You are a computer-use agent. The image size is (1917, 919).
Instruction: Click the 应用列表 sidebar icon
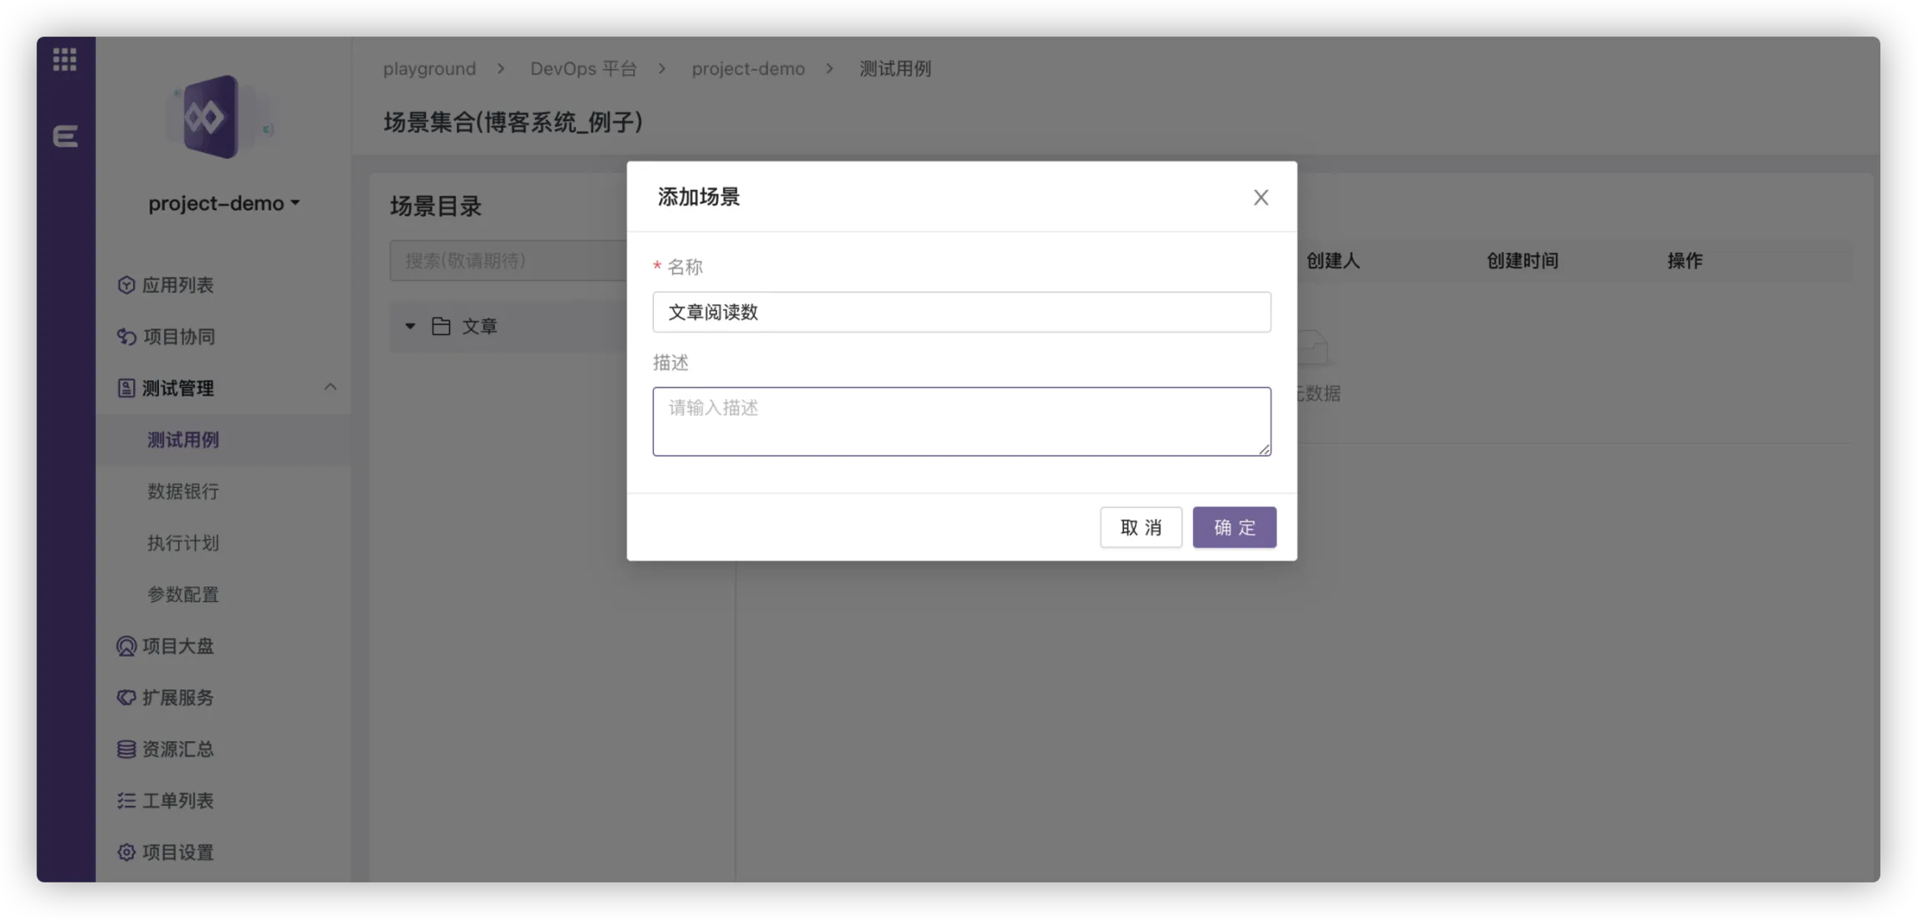point(126,285)
